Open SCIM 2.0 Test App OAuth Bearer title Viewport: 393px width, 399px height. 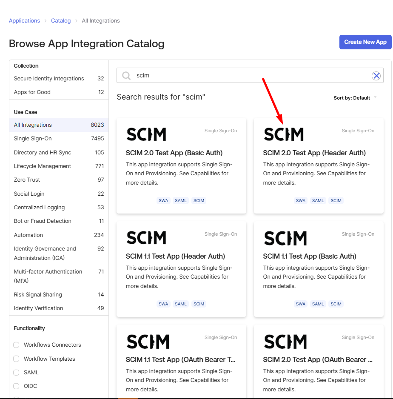pos(318,359)
